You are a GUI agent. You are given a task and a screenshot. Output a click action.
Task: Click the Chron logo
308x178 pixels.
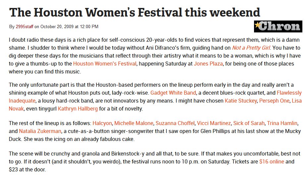point(278,26)
